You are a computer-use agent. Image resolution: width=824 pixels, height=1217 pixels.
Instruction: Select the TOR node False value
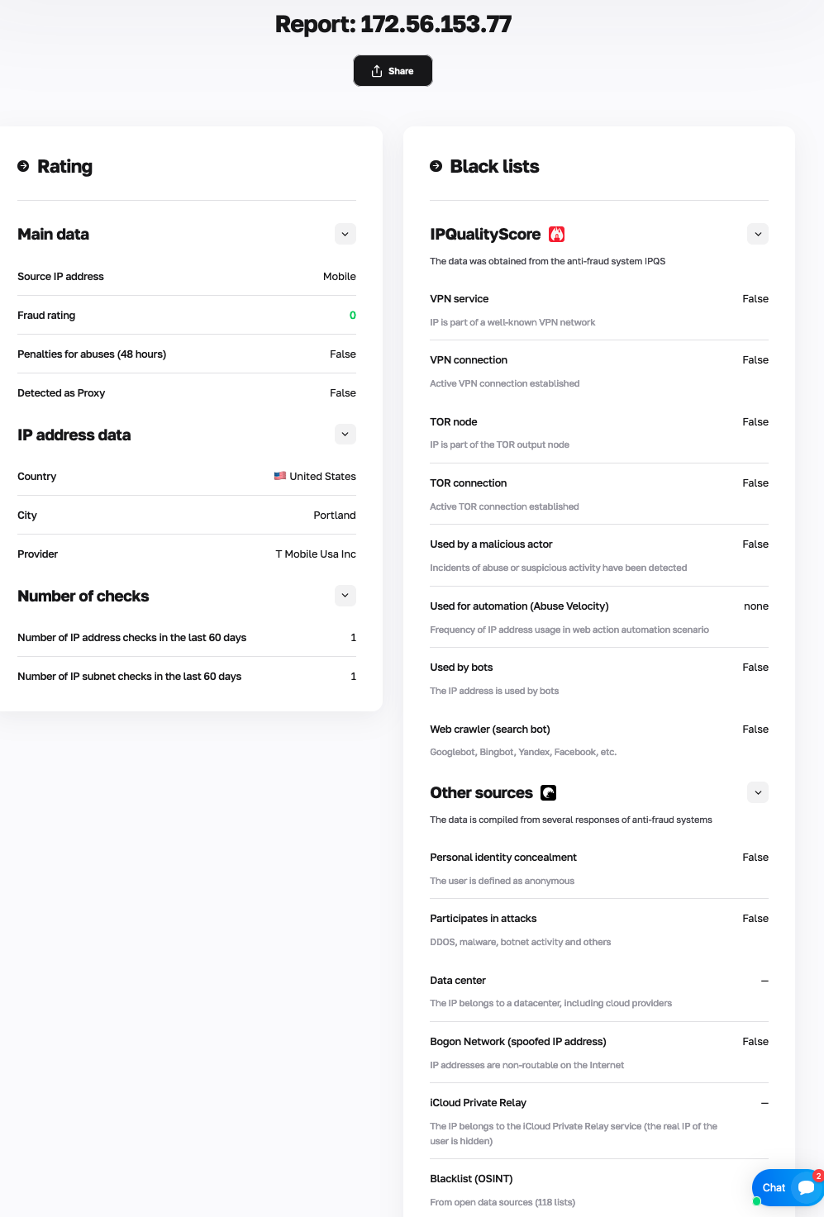[755, 421]
